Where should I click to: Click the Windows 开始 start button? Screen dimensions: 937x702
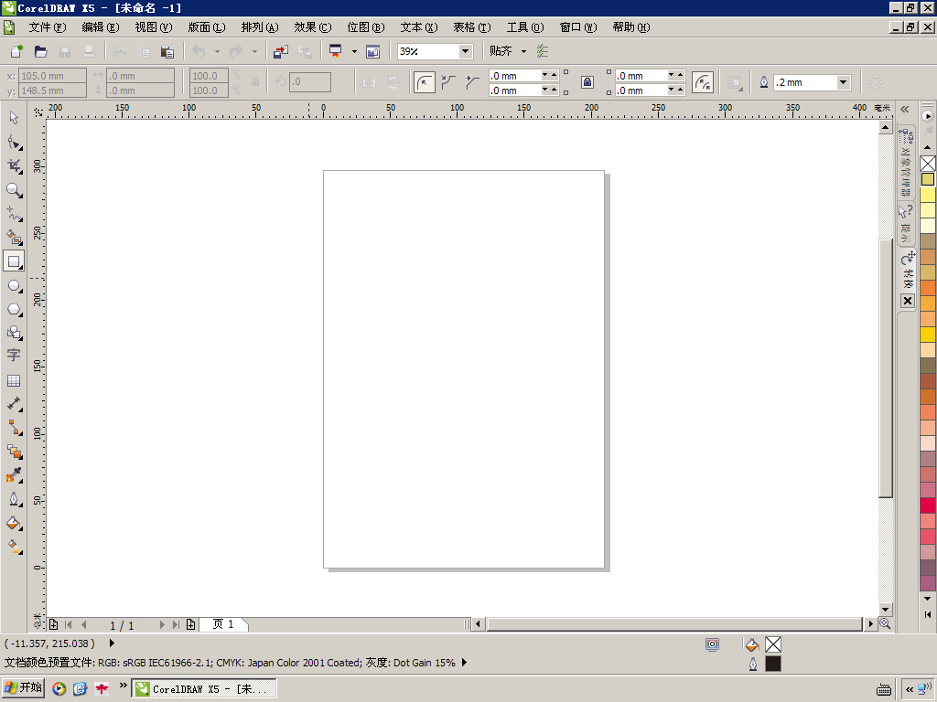[x=23, y=688]
